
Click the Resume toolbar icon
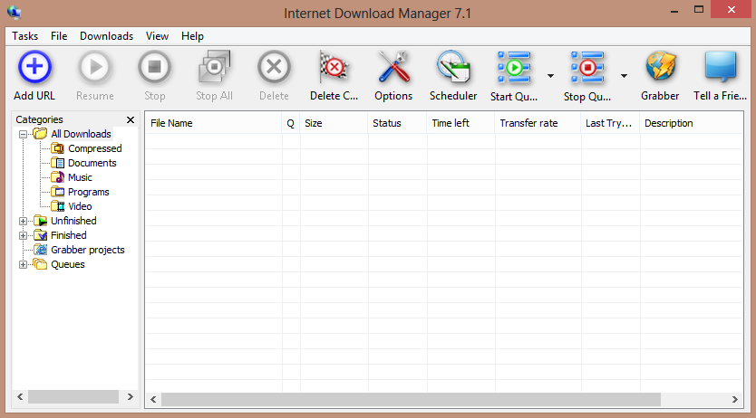tap(95, 67)
